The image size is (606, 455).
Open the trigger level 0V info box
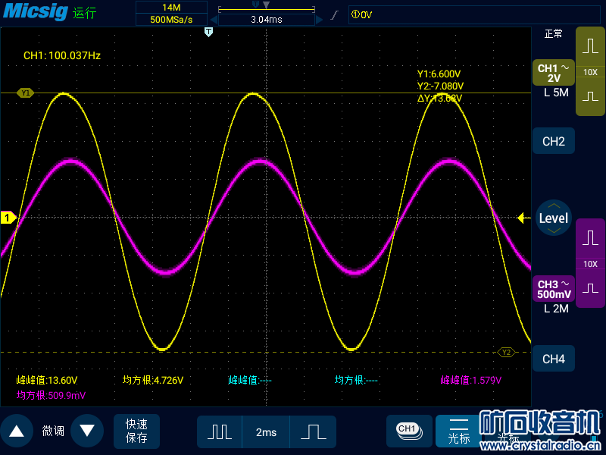click(x=474, y=14)
